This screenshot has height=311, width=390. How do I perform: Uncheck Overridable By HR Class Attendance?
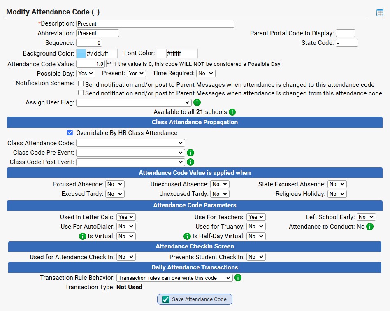tap(70, 133)
